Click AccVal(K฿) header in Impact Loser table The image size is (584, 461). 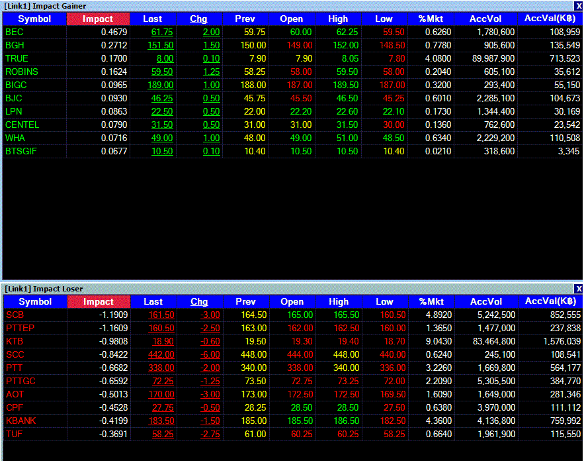(551, 302)
